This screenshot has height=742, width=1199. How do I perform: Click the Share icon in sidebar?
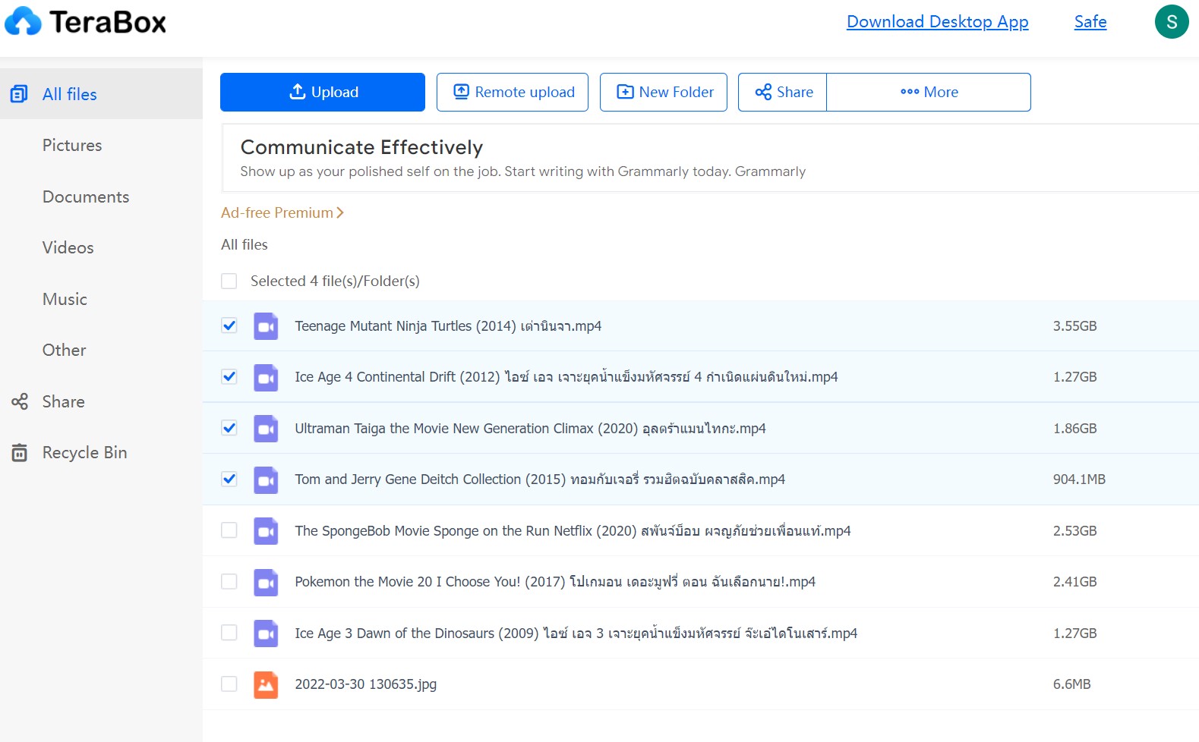[20, 401]
